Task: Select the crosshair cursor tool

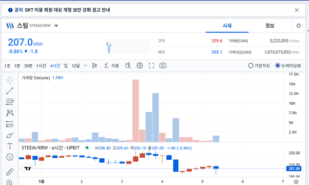Action: coord(10,80)
